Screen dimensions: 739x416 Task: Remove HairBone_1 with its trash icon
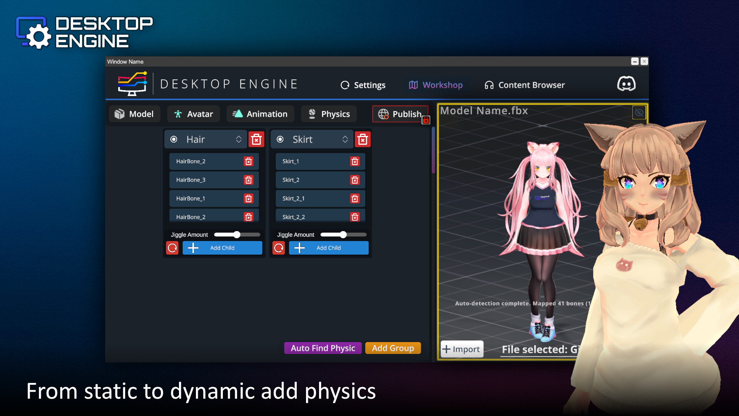click(249, 198)
